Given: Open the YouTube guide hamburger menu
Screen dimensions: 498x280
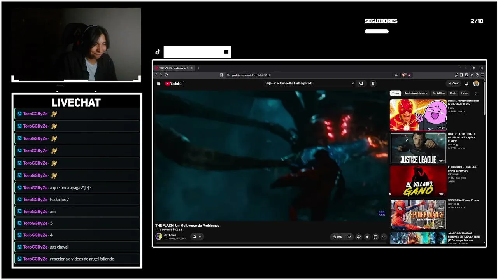Looking at the screenshot, I should point(159,84).
